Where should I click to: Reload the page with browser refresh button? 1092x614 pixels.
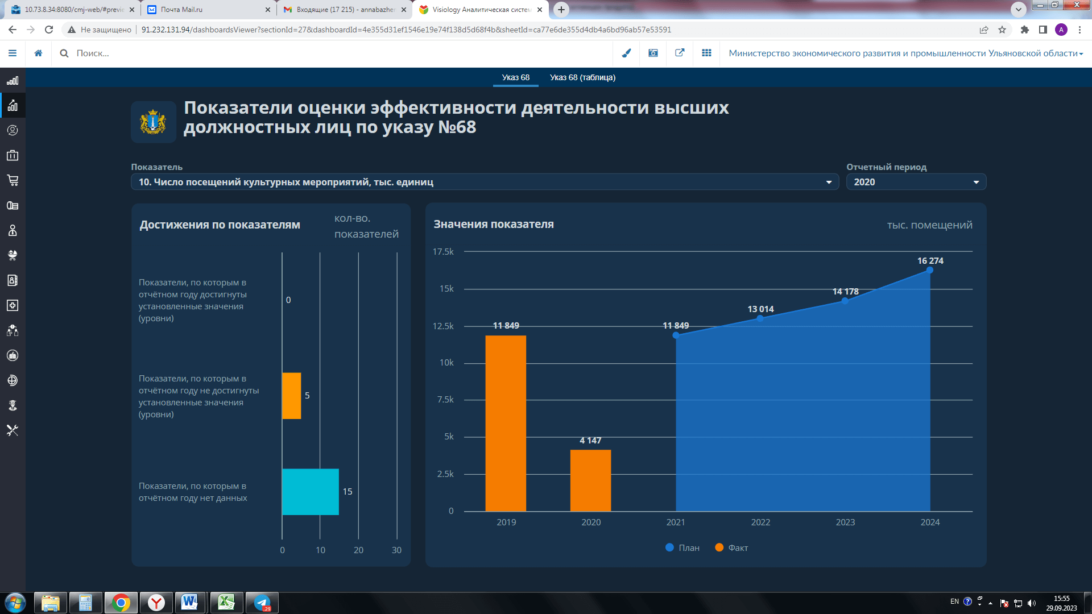point(49,30)
